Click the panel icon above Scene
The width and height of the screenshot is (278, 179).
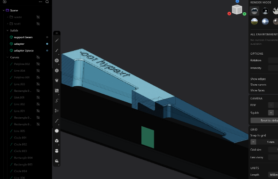pyautogui.click(x=5, y=2)
